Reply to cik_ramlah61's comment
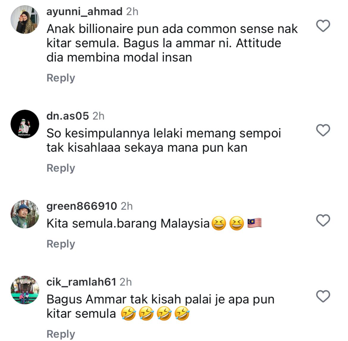 (61, 334)
